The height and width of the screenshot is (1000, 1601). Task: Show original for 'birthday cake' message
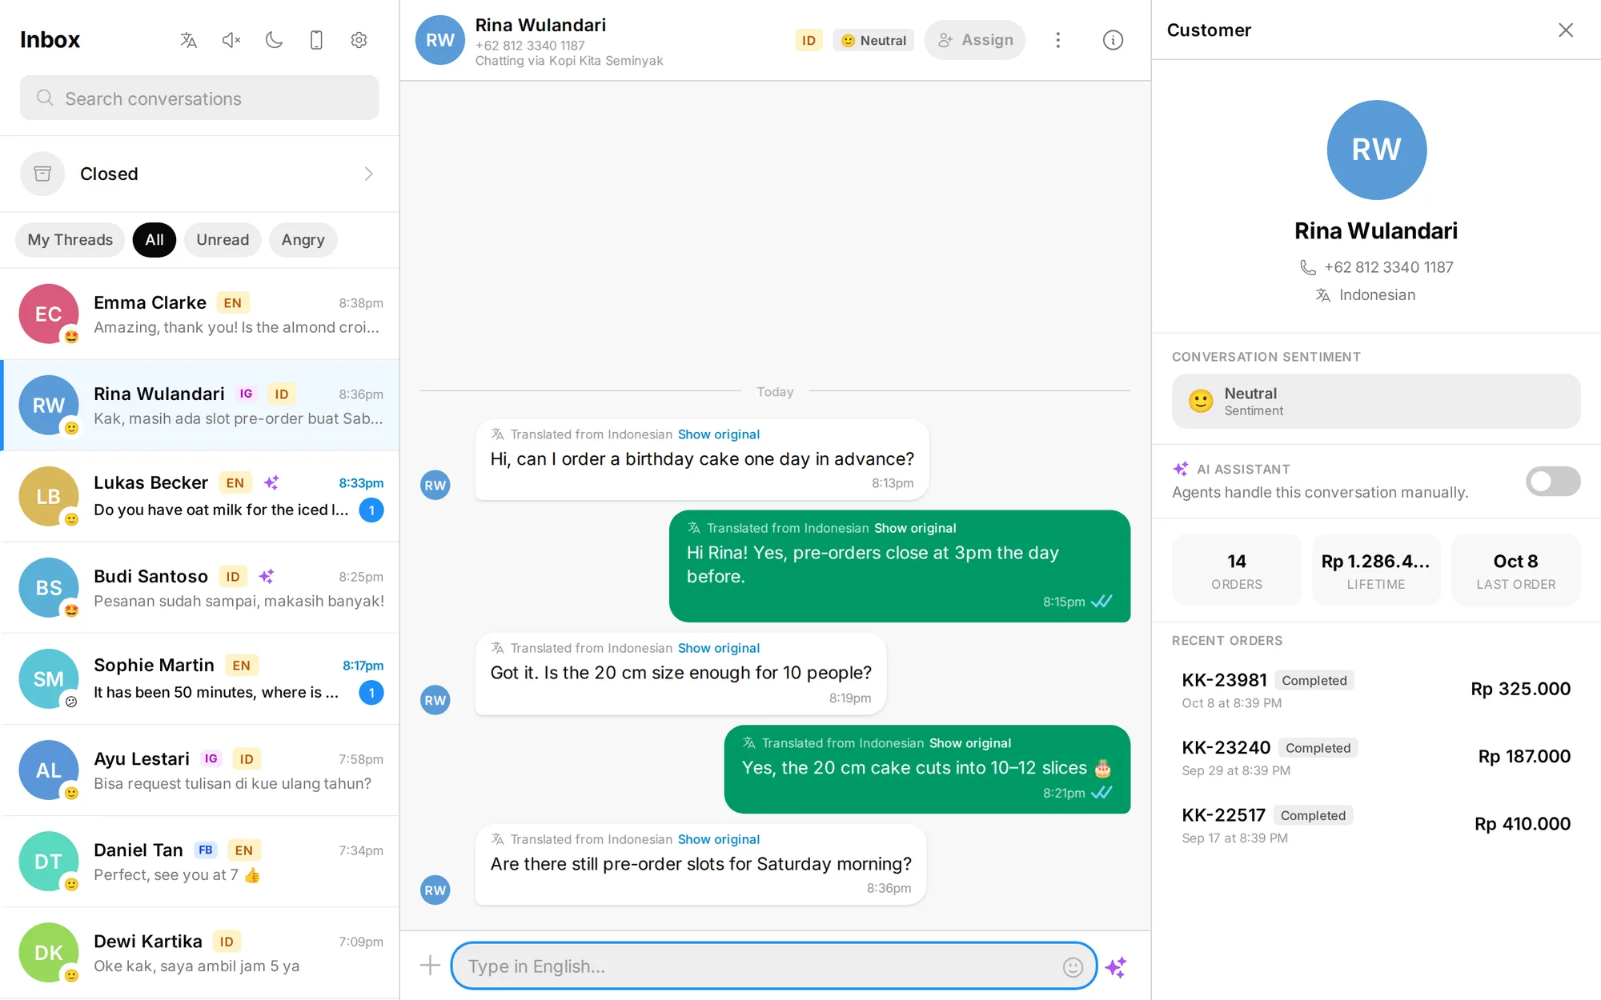coord(718,434)
